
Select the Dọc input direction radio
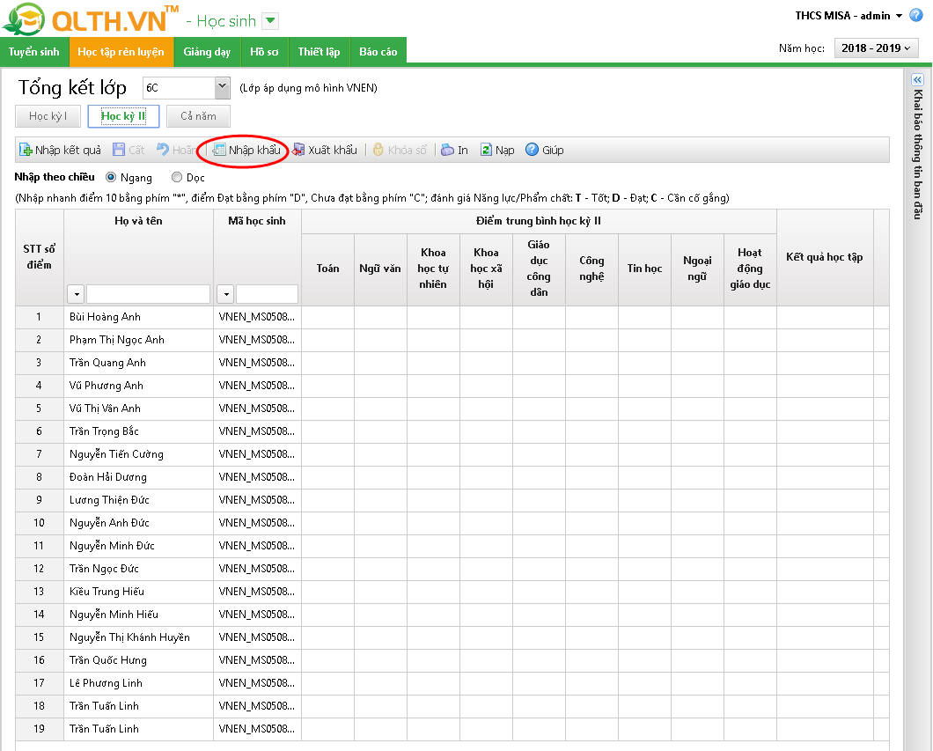(177, 177)
